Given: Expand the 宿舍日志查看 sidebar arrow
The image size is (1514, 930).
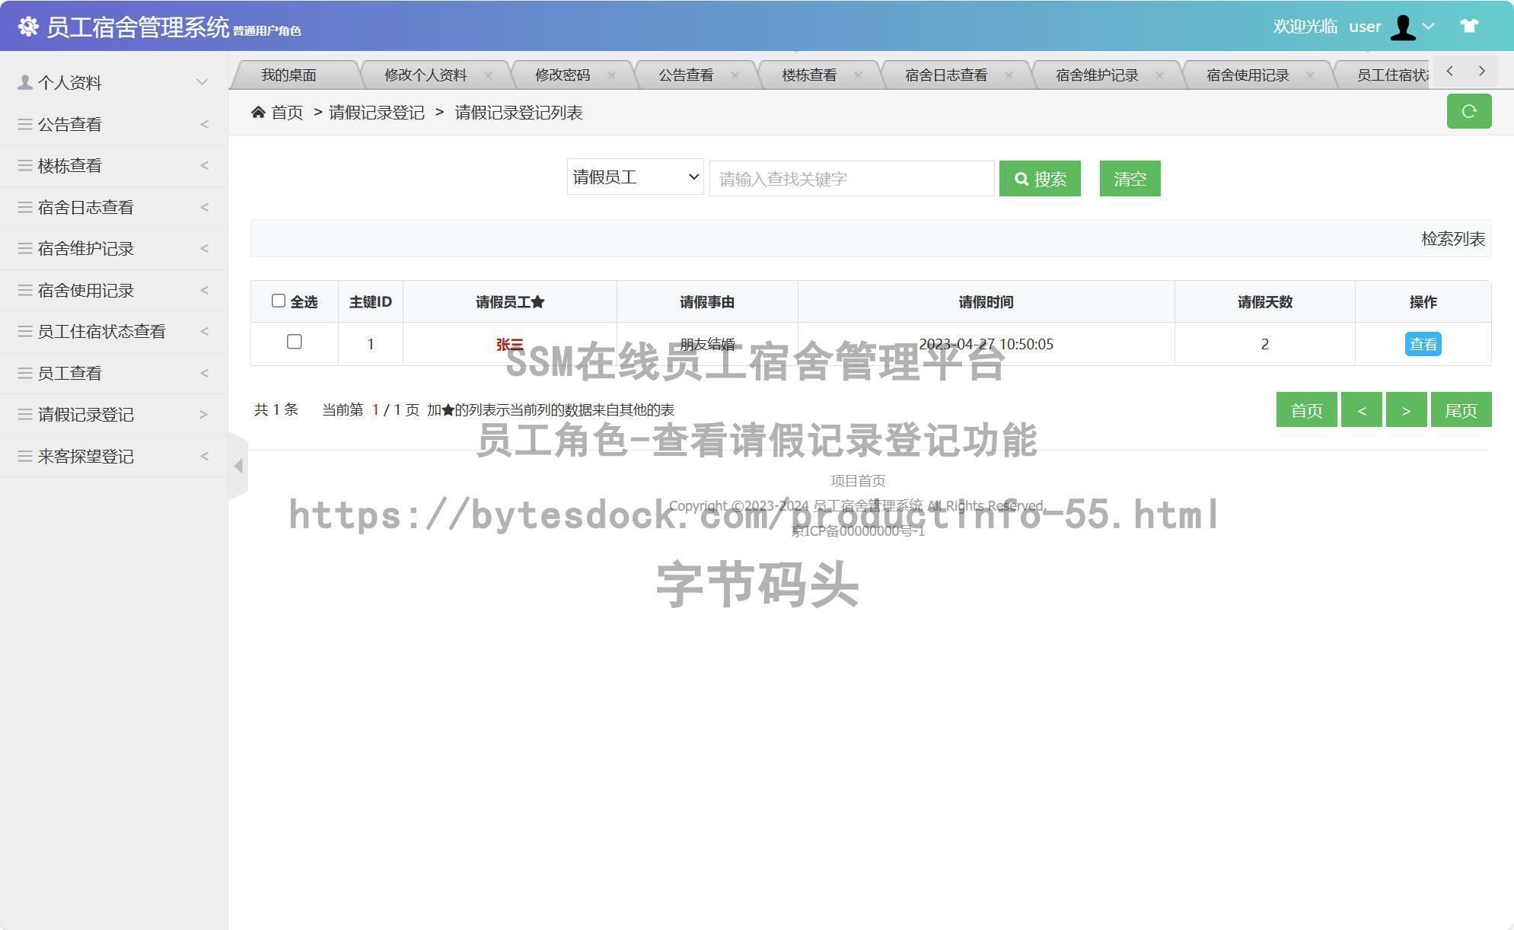Looking at the screenshot, I should [x=204, y=207].
